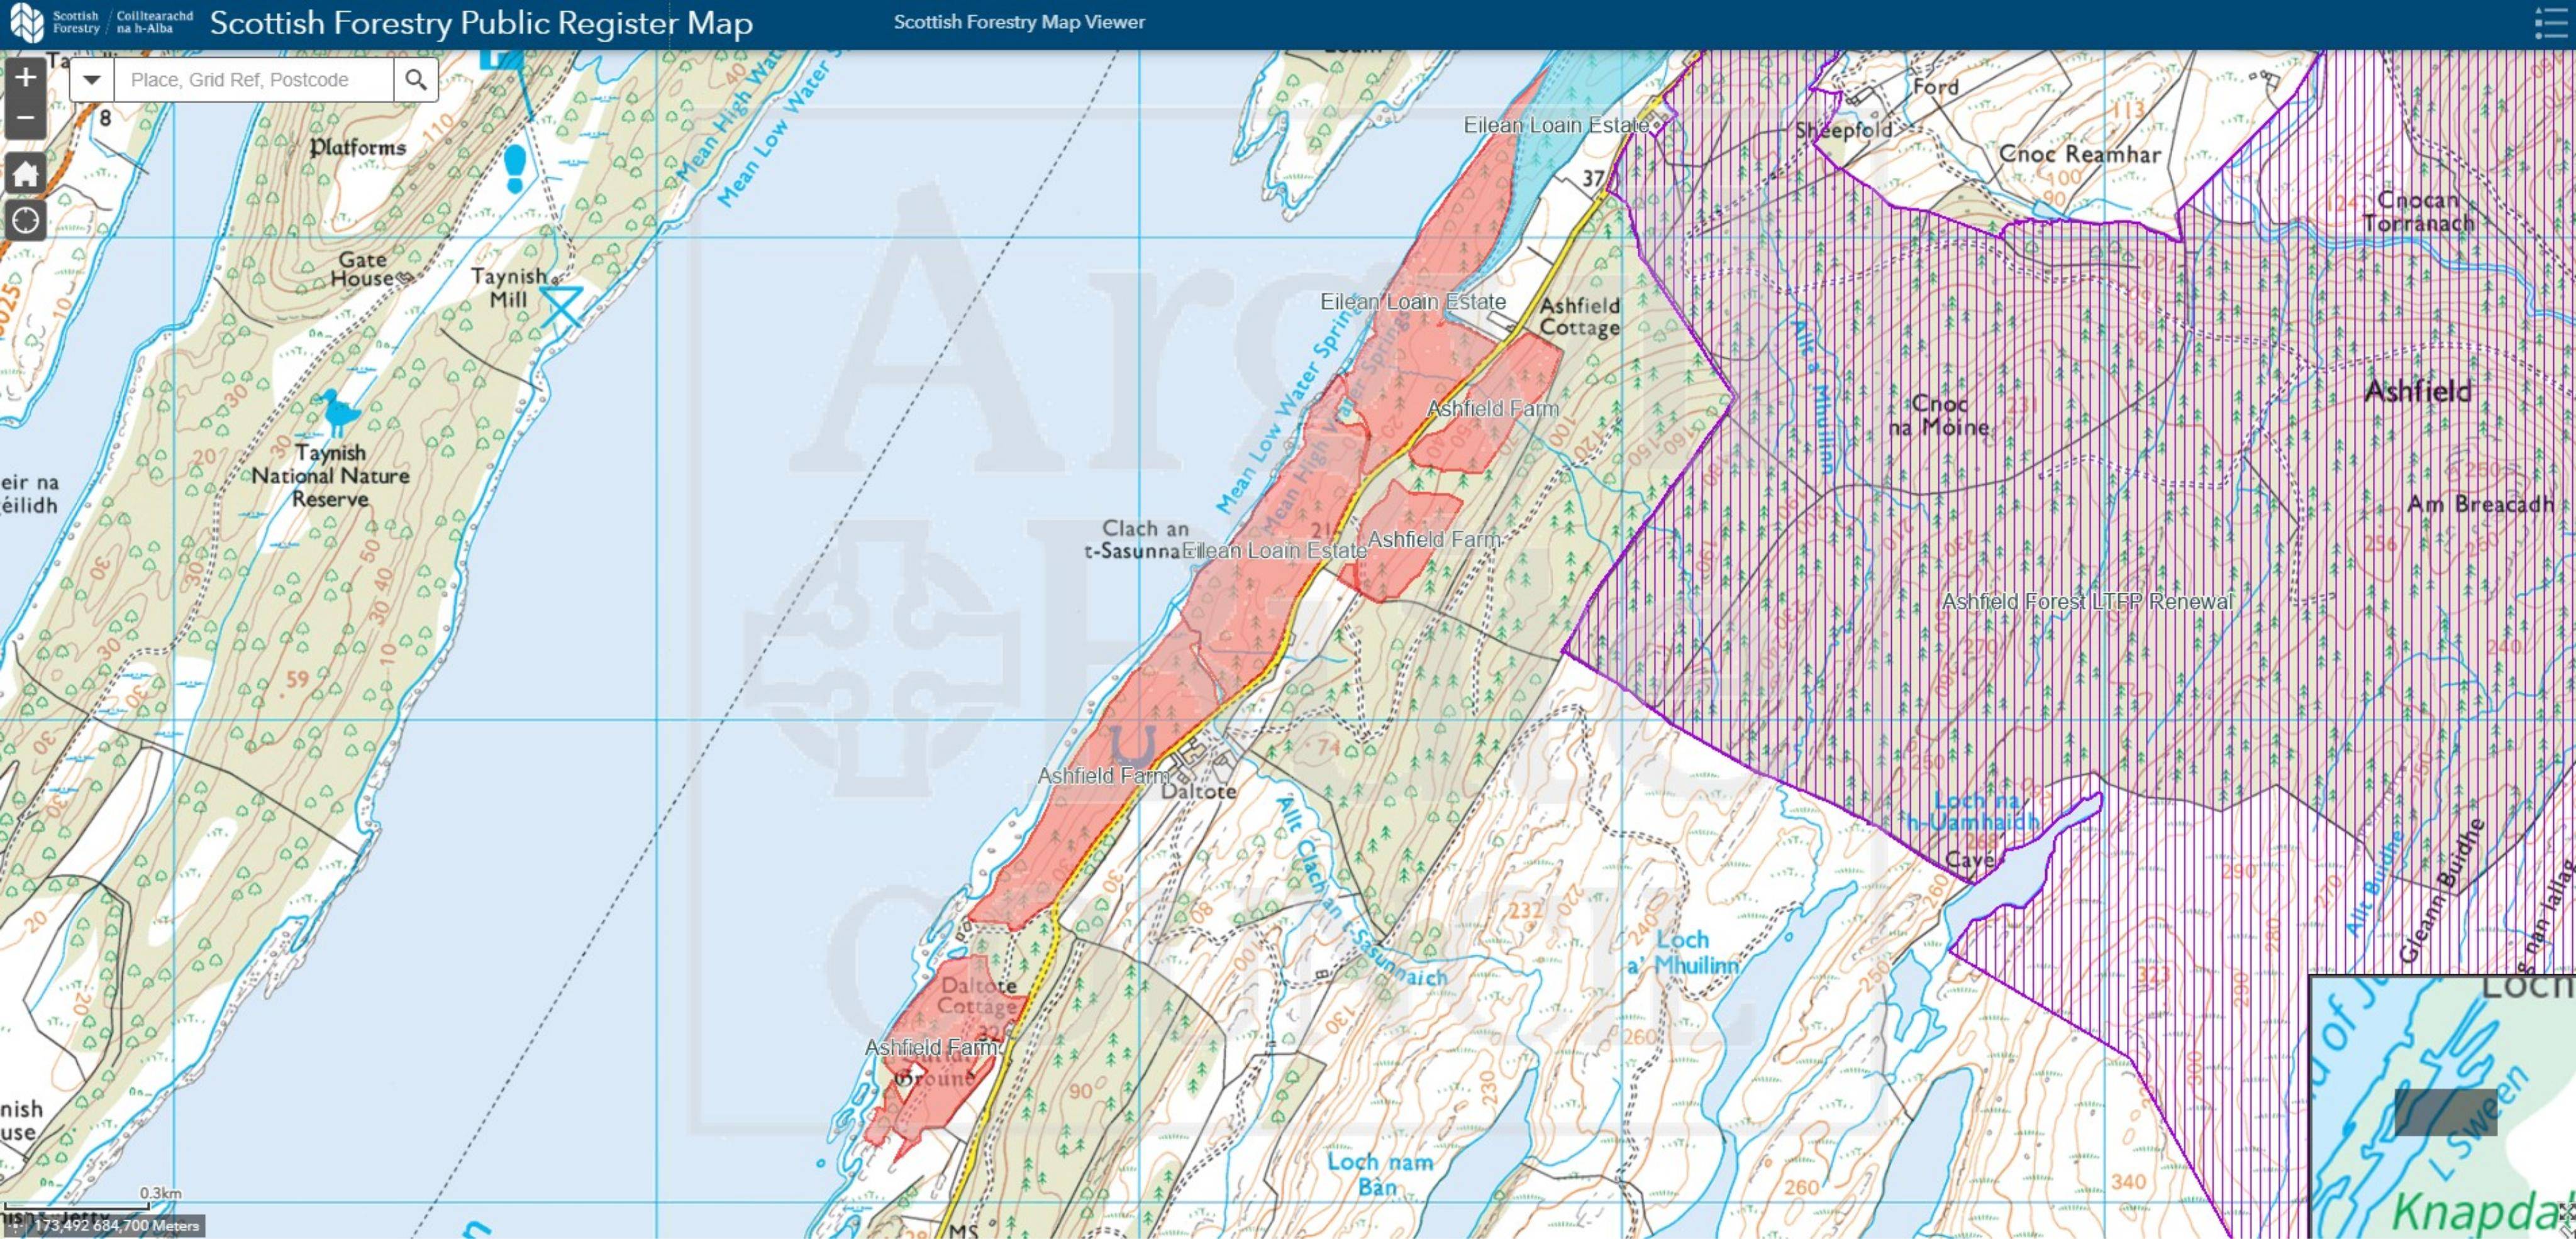Click the blue footprint walks symbol

pos(515,169)
